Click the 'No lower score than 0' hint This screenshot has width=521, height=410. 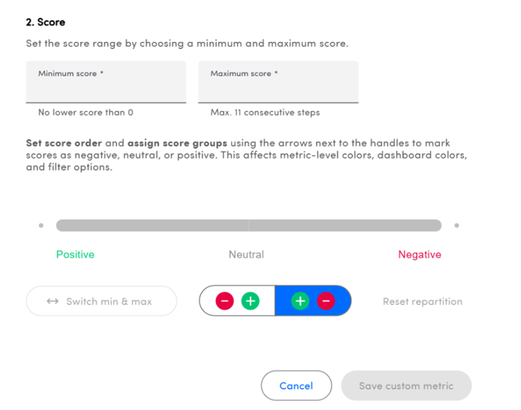click(x=86, y=112)
